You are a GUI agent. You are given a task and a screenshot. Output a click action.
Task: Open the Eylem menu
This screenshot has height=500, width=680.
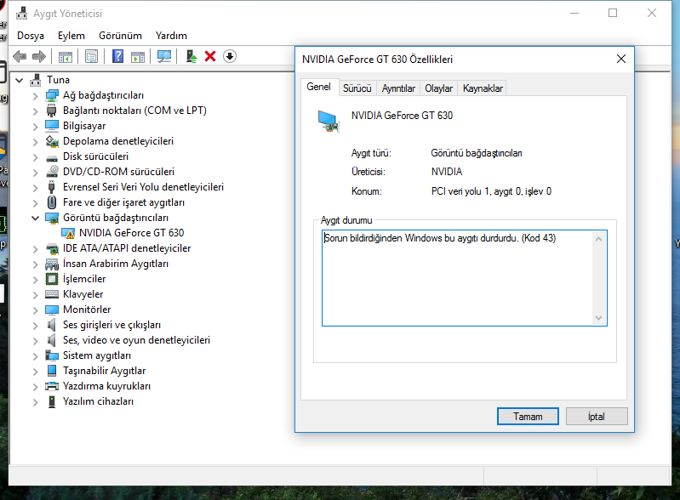(71, 36)
